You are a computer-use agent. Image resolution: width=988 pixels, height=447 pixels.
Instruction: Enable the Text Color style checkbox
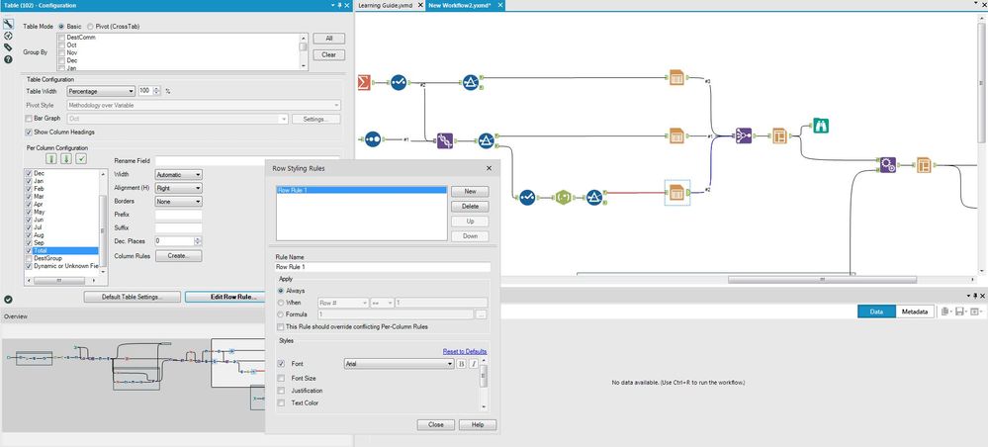coord(281,402)
